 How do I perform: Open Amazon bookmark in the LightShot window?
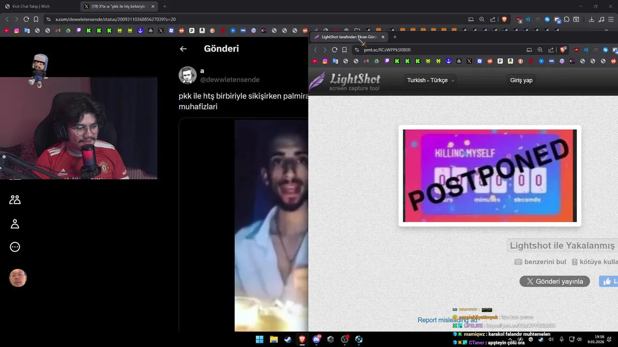pos(510,61)
